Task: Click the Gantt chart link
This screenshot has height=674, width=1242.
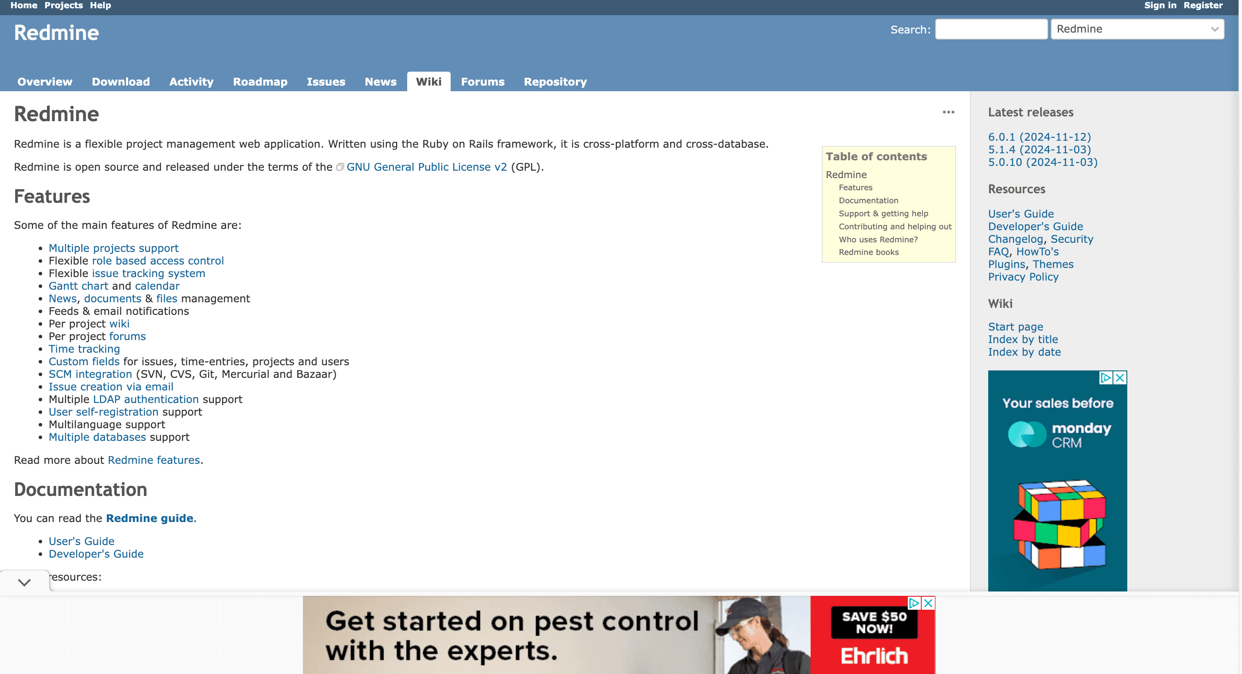Action: pyautogui.click(x=78, y=285)
